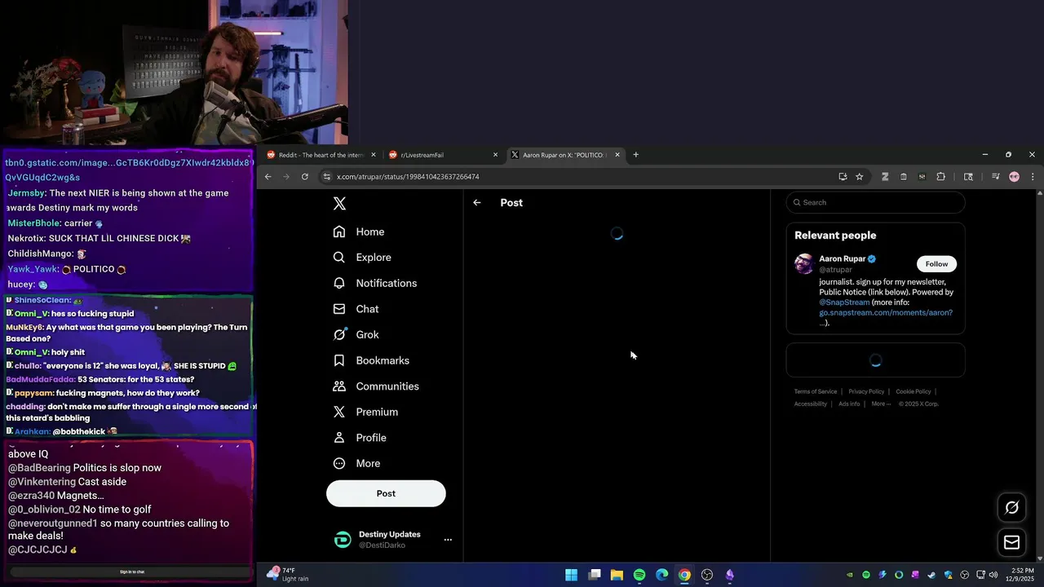1044x587 pixels.
Task: Click the page vertical scrollbar
Action: [x=1039, y=375]
